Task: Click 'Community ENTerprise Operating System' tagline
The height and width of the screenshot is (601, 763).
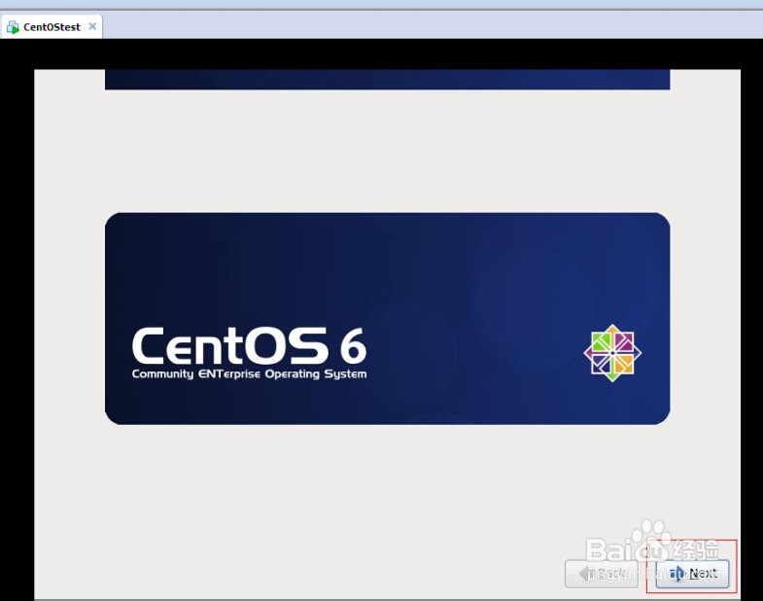Action: tap(249, 374)
